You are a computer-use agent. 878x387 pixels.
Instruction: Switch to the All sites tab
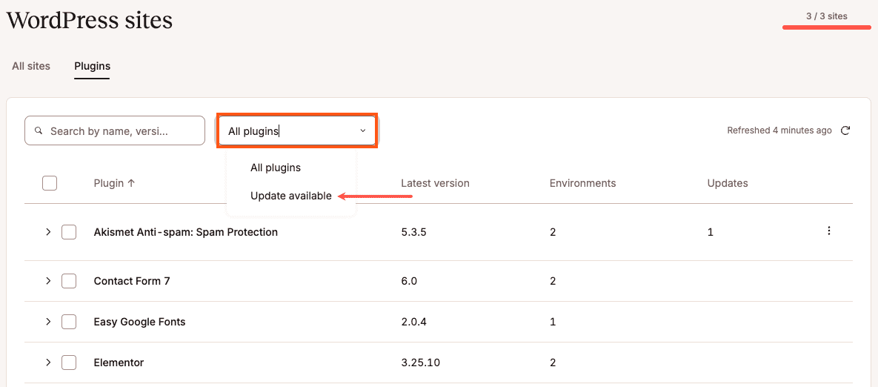31,66
